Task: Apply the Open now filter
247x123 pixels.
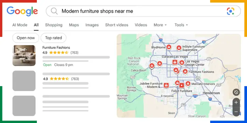Action: coord(26,38)
